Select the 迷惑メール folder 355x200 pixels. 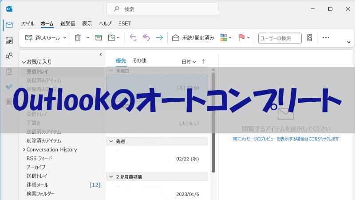point(37,185)
